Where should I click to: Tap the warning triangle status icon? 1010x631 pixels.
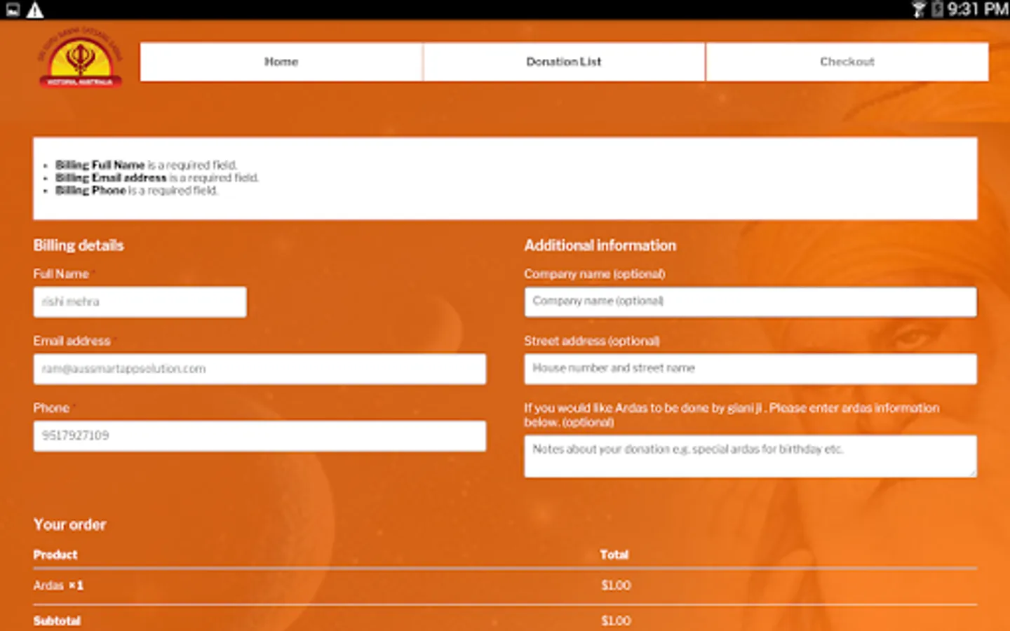(35, 10)
